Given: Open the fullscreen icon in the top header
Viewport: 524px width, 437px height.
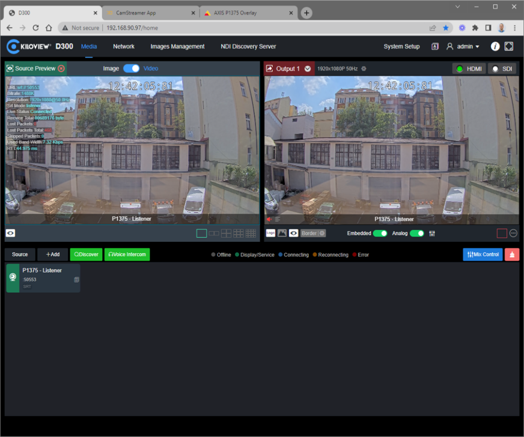Looking at the screenshot, I should coord(509,46).
